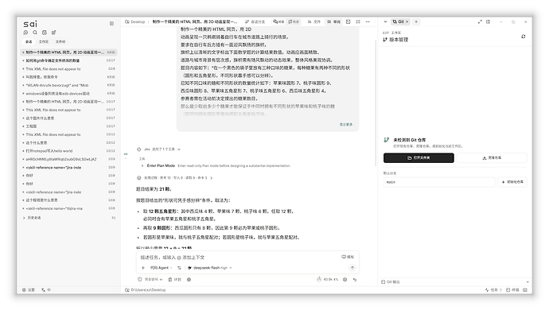The image size is (549, 310).
Task: Click the undo arrow below the input box
Action: click(355, 280)
